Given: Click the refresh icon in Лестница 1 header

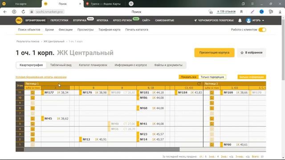Looking at the screenshot, I should 199,84.
